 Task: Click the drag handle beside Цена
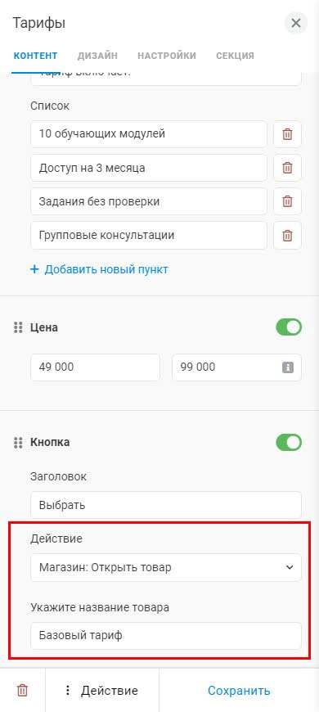tap(18, 327)
